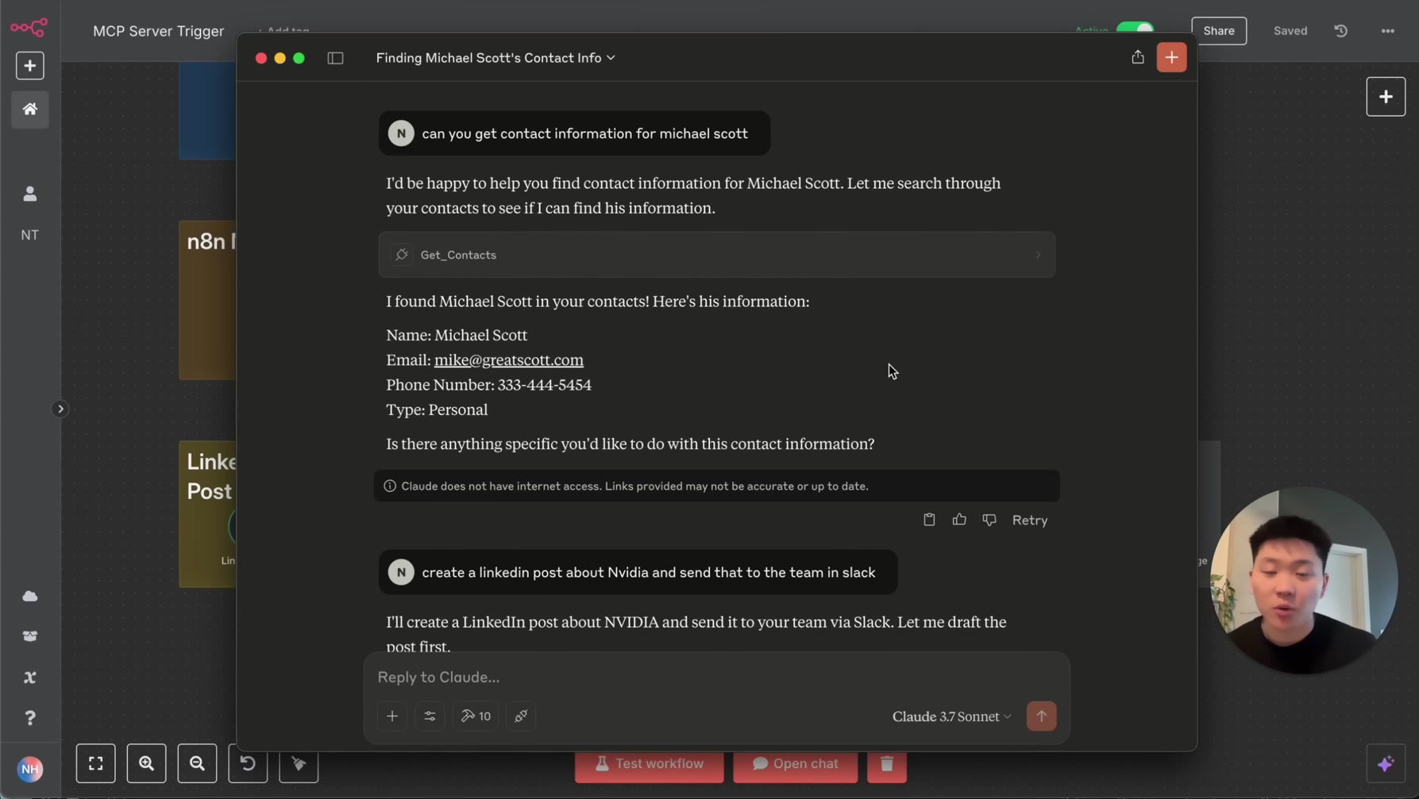Expand the n8n sidebar arrow

60,409
